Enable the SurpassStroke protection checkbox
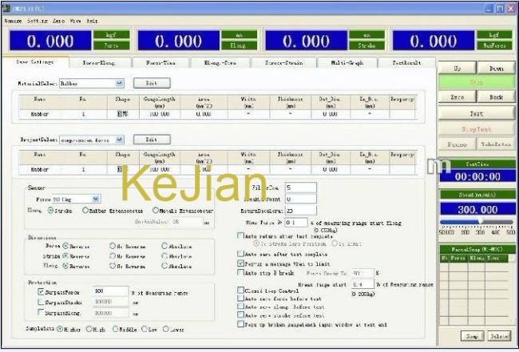 (41, 303)
